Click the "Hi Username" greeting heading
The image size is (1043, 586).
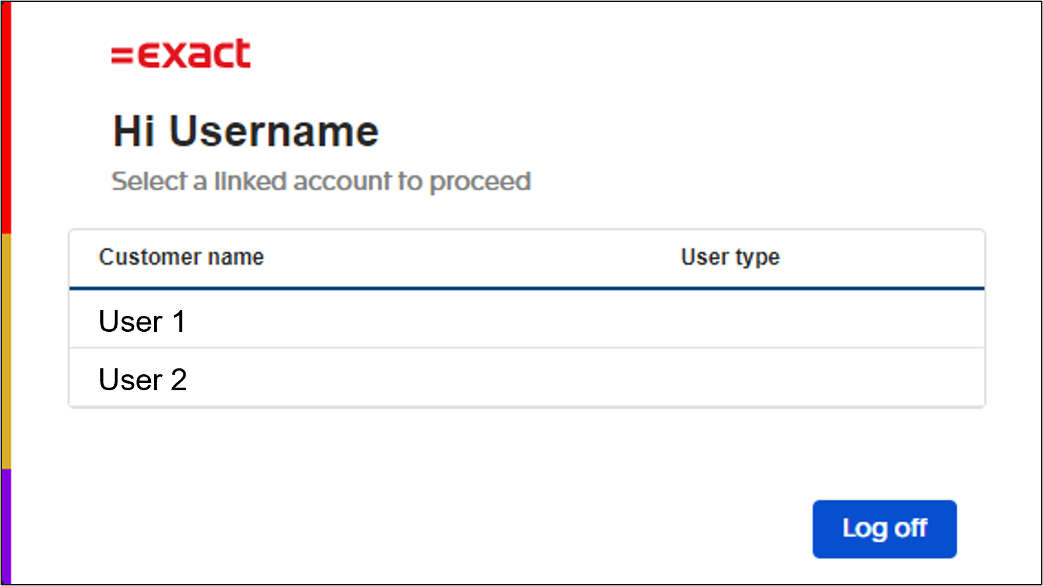pos(246,131)
